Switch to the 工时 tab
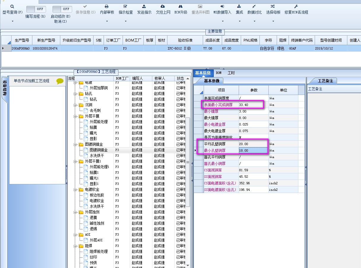This screenshot has height=268, width=361. click(231, 73)
